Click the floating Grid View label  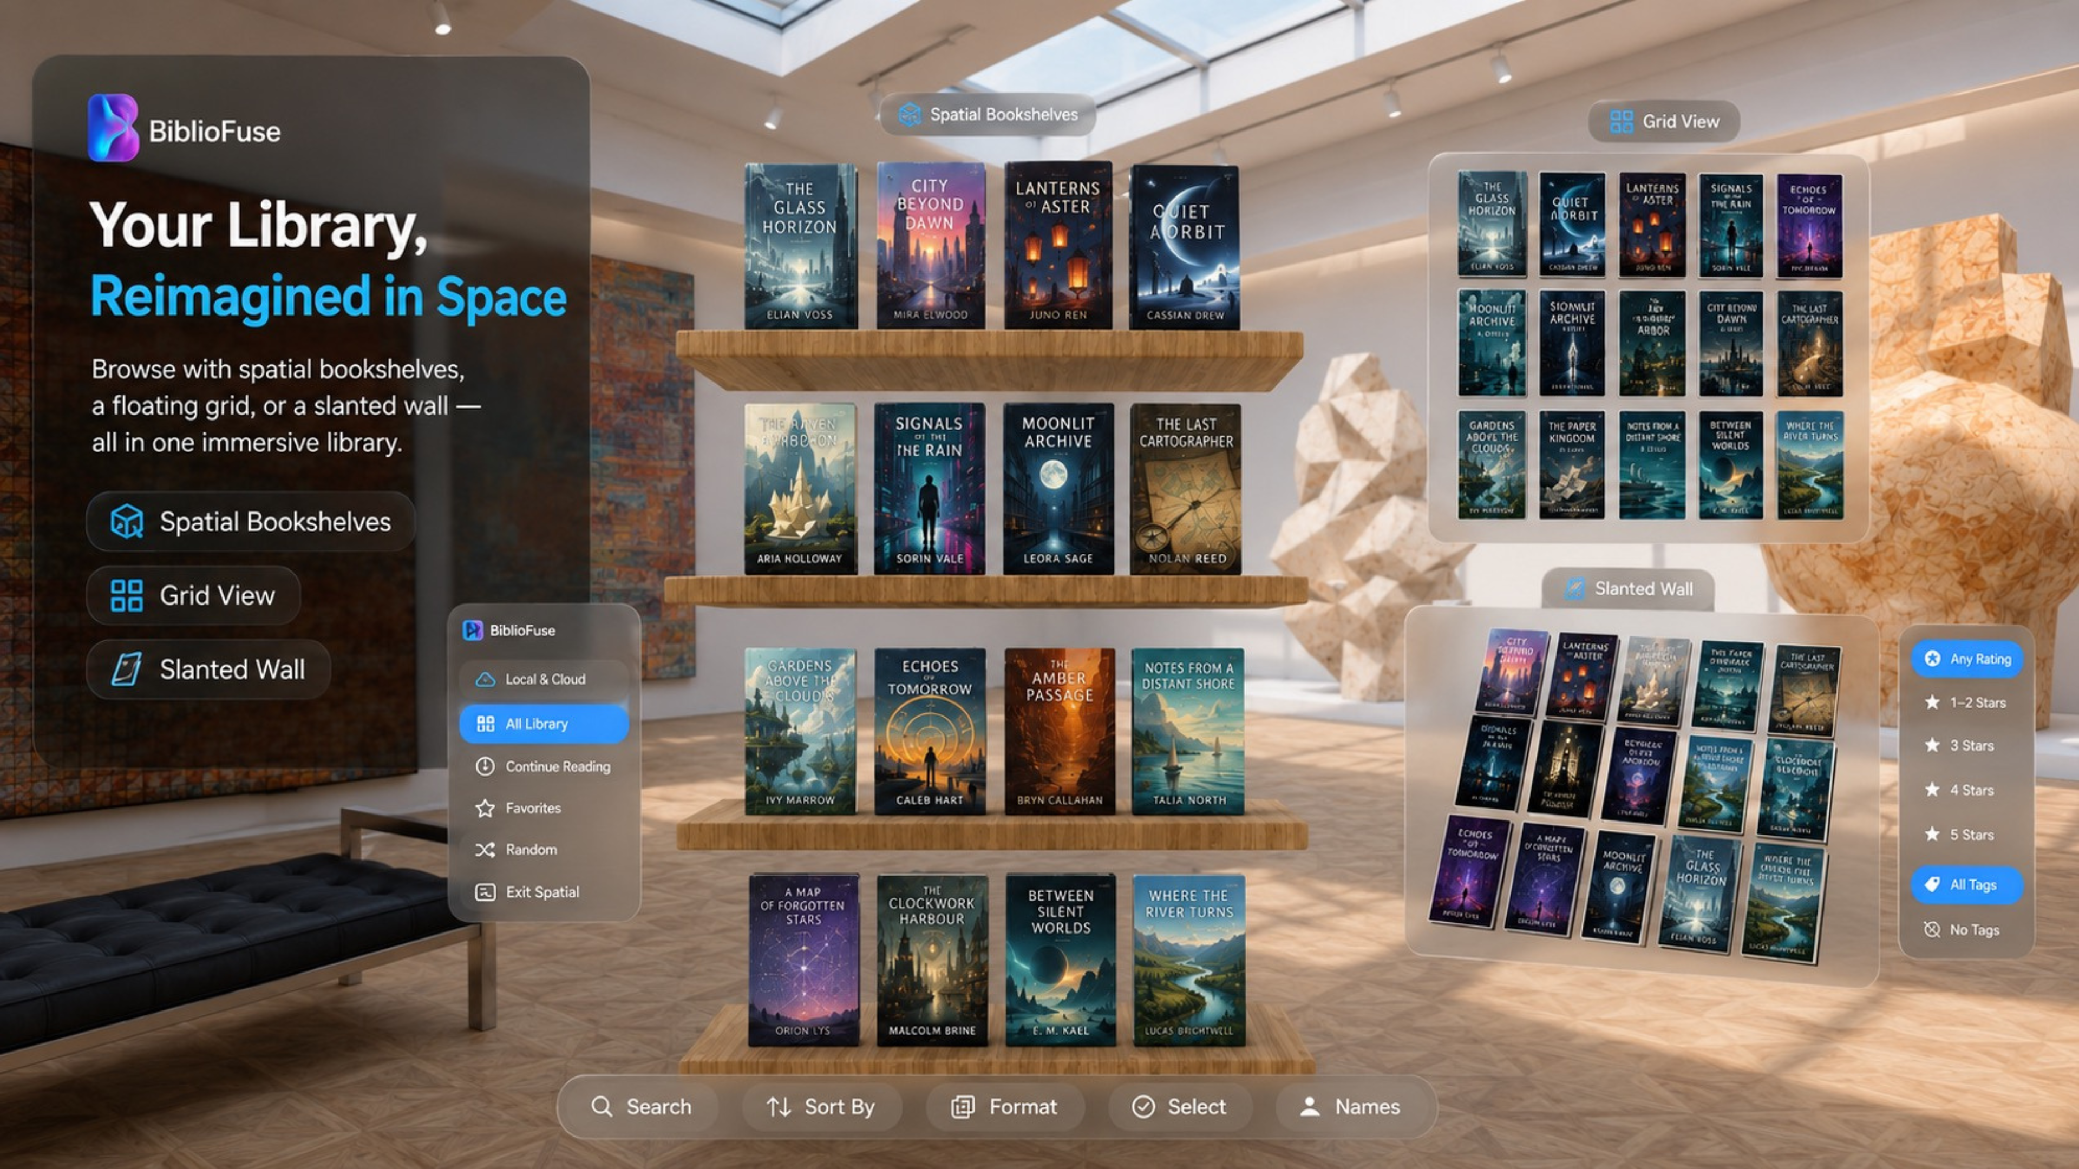(1664, 122)
